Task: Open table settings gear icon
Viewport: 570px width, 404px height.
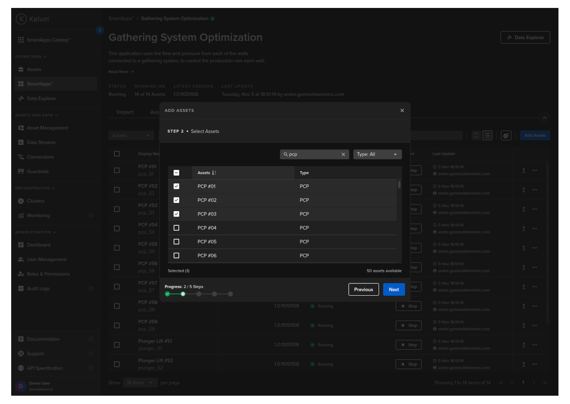Action: [506, 136]
